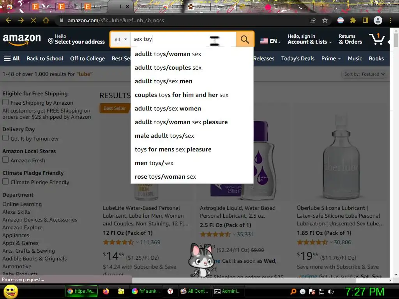Open the Überlube Silicone Lubricant title

click(x=340, y=216)
